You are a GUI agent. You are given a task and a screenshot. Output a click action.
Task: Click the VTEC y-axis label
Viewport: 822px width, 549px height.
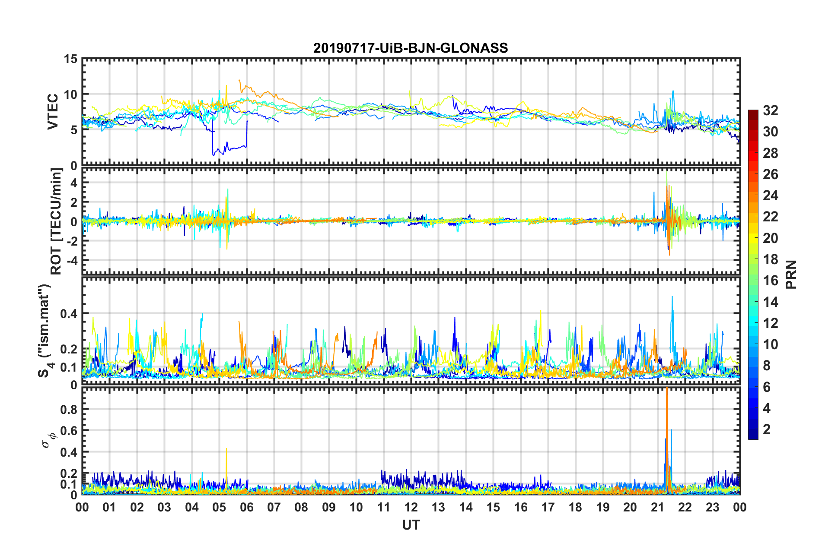click(53, 112)
